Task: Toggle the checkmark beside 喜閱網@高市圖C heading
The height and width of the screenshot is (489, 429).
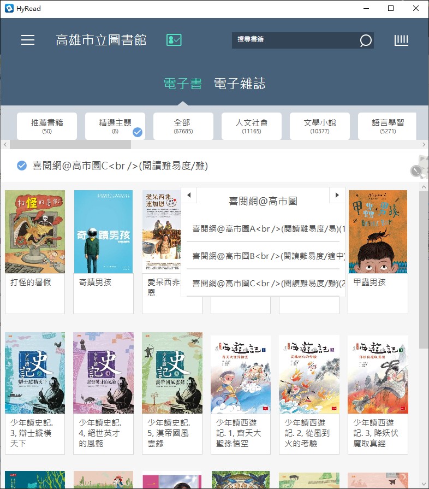Action: coord(22,166)
